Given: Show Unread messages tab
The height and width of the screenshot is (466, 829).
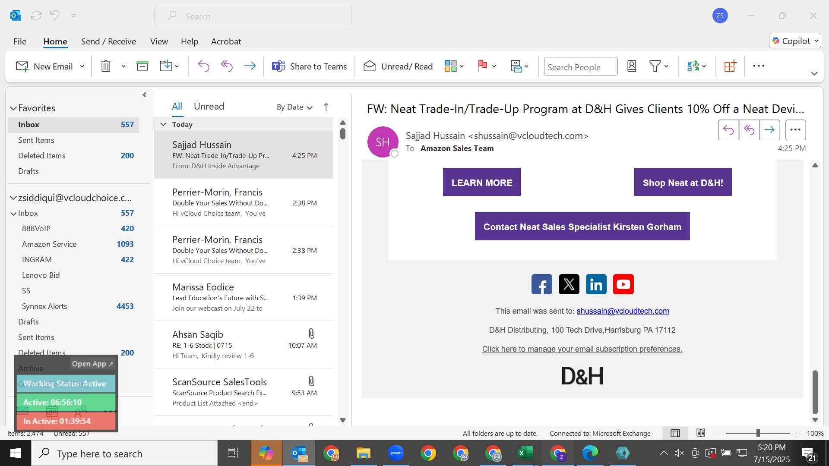Looking at the screenshot, I should click(209, 106).
